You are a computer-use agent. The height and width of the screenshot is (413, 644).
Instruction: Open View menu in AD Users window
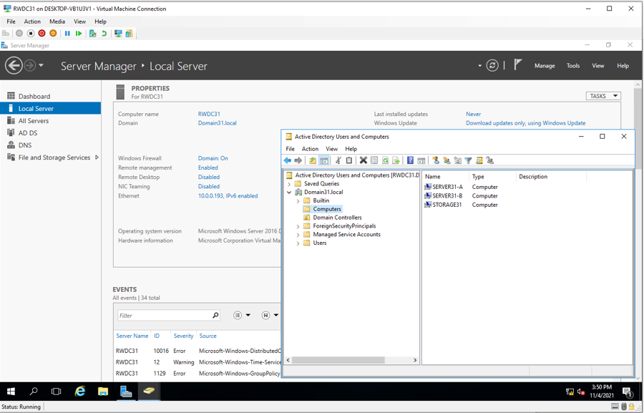(331, 149)
